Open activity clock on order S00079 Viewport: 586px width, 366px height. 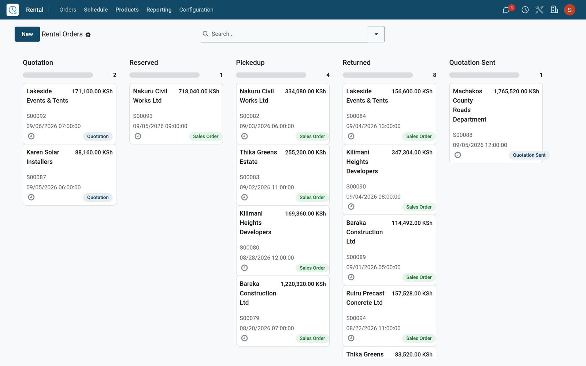pyautogui.click(x=244, y=338)
